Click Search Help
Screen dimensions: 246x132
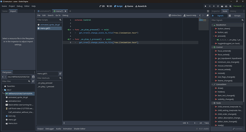190,15
